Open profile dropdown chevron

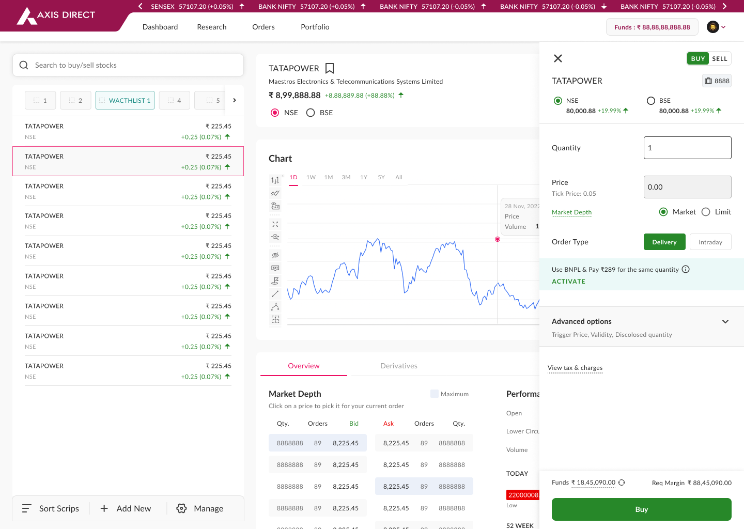coord(723,27)
